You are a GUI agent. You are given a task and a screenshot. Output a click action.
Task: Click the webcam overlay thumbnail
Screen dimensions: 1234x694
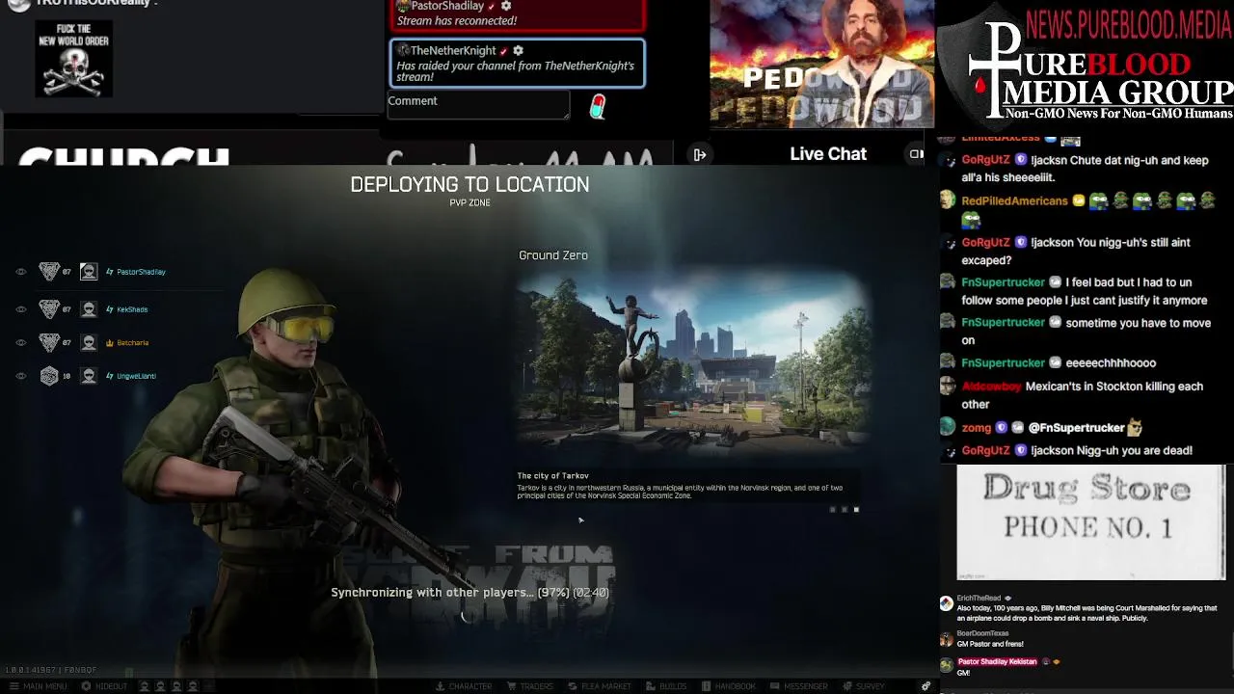click(822, 64)
